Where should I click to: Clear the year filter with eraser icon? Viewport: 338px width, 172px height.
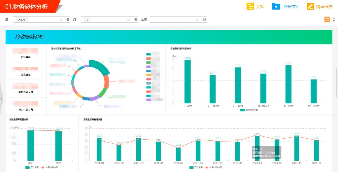[68, 19]
